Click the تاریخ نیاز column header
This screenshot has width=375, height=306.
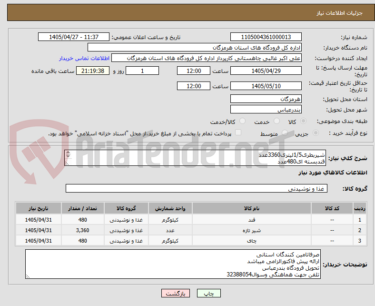coord(38,208)
